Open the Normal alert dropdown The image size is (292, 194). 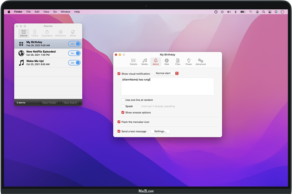pos(167,73)
